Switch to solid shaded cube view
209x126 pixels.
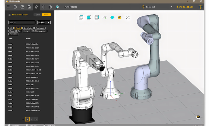(89, 17)
